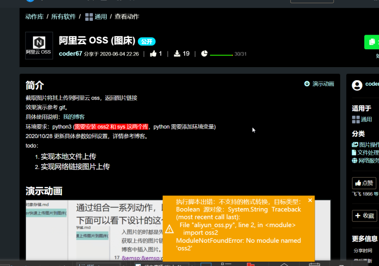Viewport: 379px width, 266px height.
Task: Click the 分享时间 label in sidebar
Action: [x=363, y=250]
